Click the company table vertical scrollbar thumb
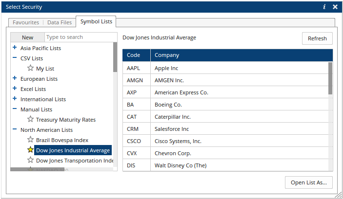 [x=330, y=78]
